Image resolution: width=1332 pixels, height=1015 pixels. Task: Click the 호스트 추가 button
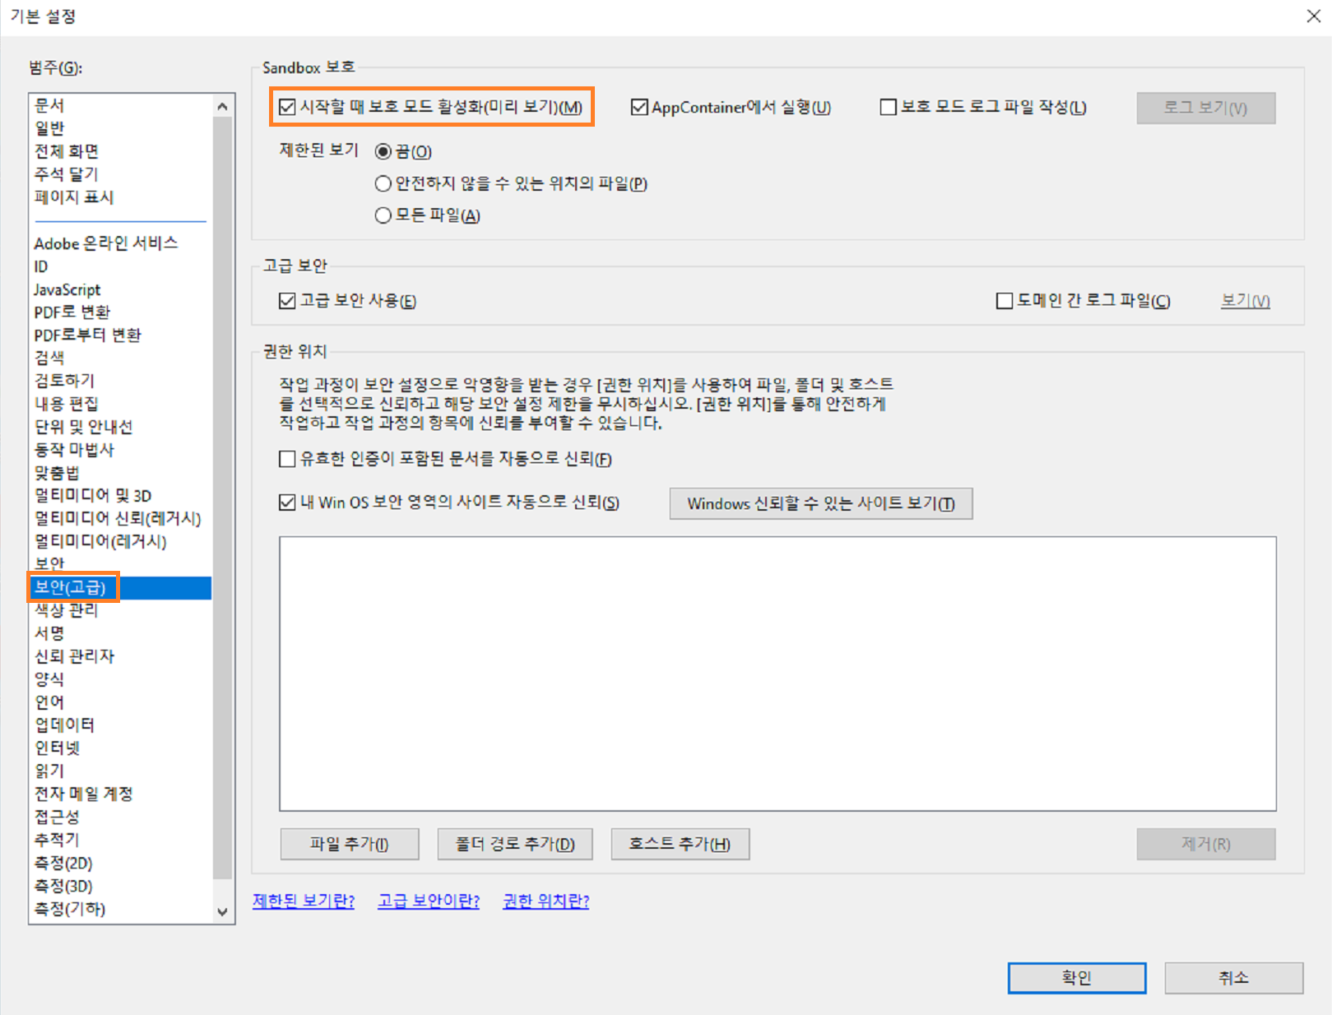(x=679, y=844)
